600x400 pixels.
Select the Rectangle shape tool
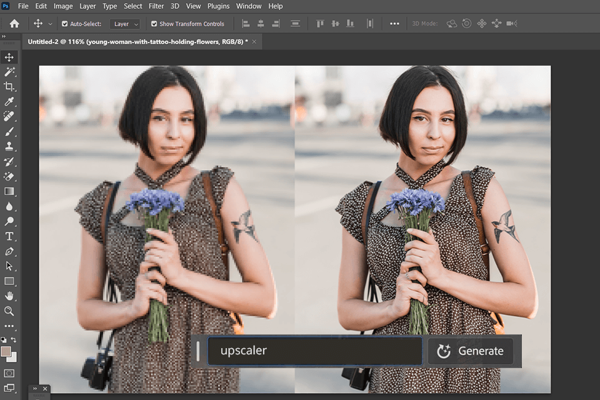click(x=9, y=281)
